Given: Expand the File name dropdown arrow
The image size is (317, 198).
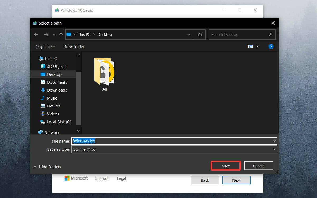Looking at the screenshot, I should pyautogui.click(x=274, y=141).
